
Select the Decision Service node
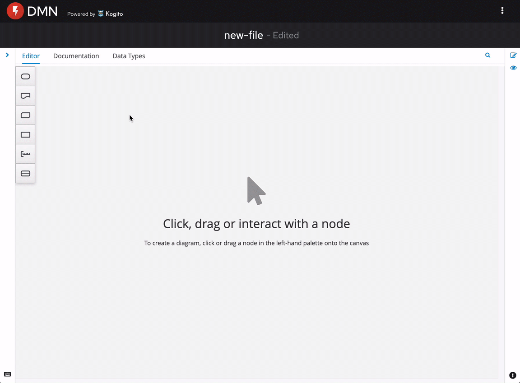click(25, 174)
